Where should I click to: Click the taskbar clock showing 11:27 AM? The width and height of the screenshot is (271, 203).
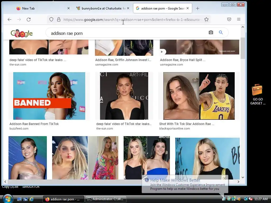coord(261,199)
